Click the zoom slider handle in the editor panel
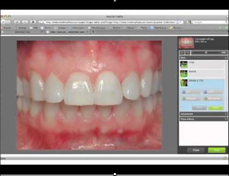This screenshot has height=176, width=229. (x=206, y=52)
